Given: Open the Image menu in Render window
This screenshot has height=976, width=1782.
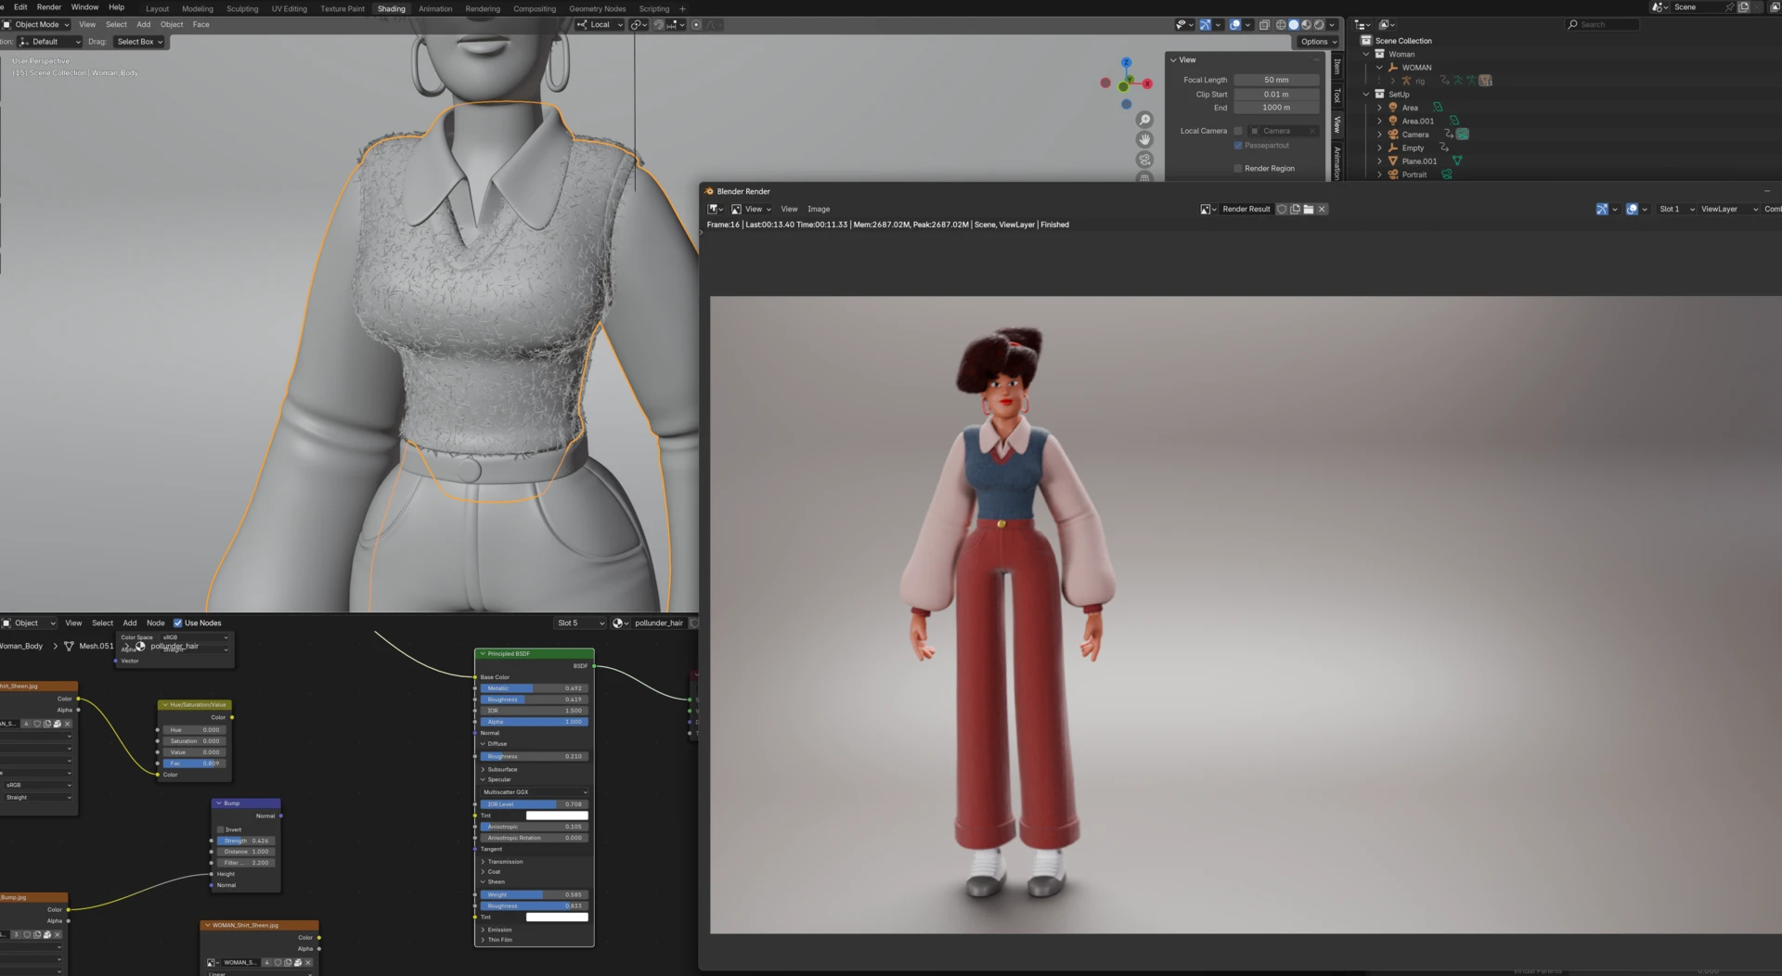Looking at the screenshot, I should click(x=819, y=209).
